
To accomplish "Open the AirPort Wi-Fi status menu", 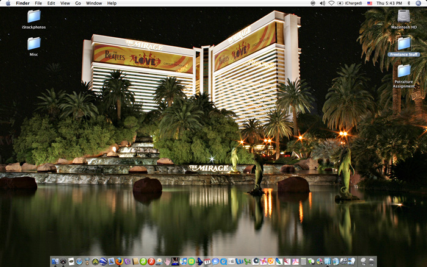I will [331, 3].
